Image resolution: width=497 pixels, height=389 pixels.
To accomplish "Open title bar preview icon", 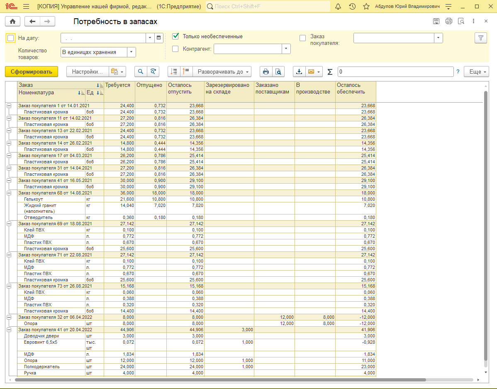I will (x=461, y=21).
